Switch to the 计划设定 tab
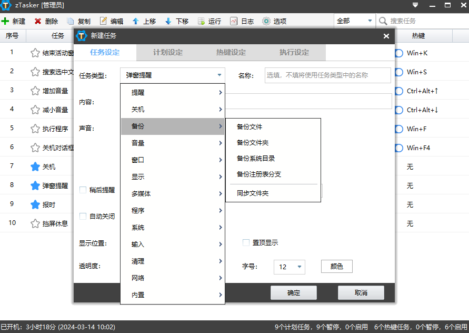469x333 pixels. pos(168,52)
